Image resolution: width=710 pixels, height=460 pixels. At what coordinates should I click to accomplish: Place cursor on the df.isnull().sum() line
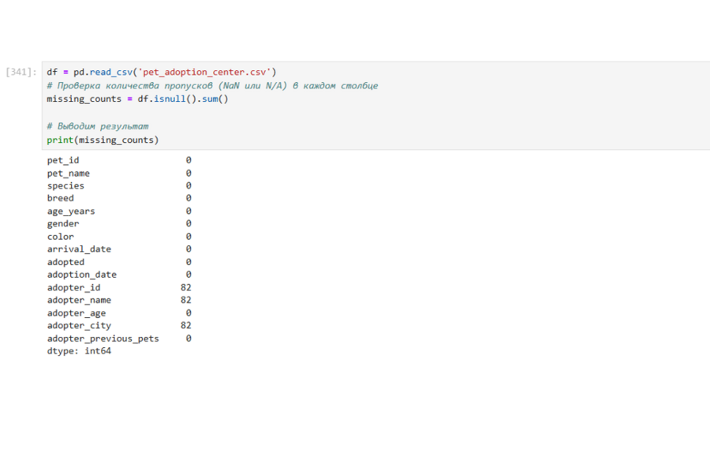click(136, 99)
